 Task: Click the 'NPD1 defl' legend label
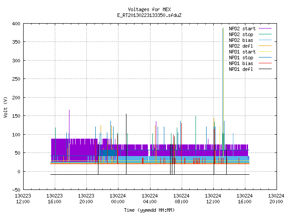[x=241, y=70]
